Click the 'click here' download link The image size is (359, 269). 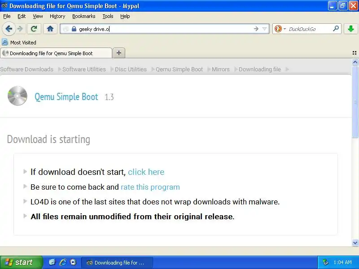click(x=146, y=172)
